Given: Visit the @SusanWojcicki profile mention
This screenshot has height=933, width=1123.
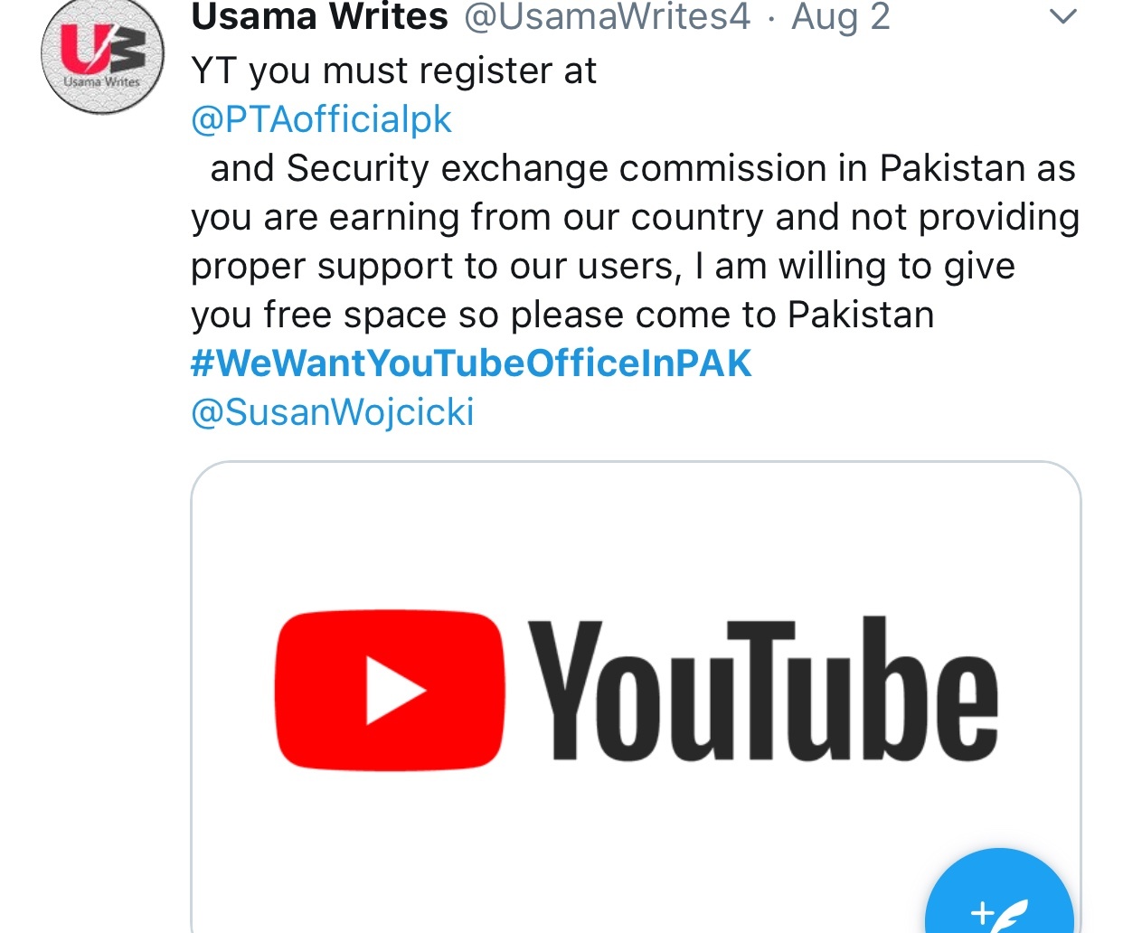Looking at the screenshot, I should tap(333, 412).
